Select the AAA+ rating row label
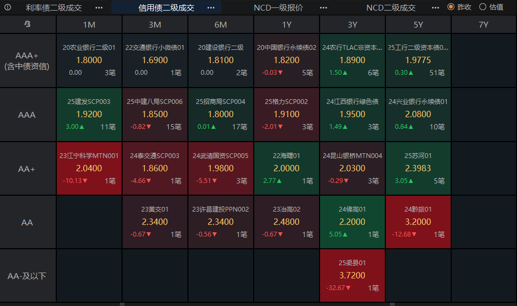 pyautogui.click(x=28, y=60)
